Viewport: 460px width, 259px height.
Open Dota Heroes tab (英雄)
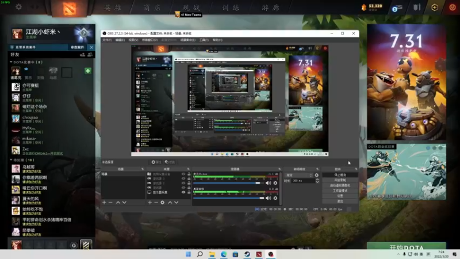click(x=113, y=7)
